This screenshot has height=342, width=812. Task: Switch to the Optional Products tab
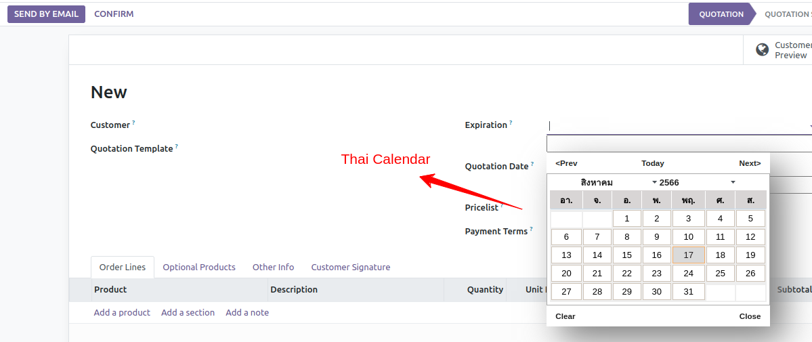pos(199,268)
